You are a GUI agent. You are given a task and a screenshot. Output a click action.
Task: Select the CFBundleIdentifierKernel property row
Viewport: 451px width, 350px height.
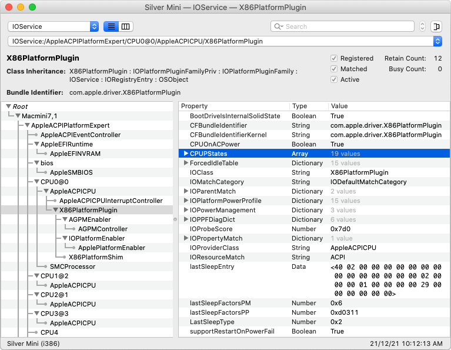(x=314, y=135)
